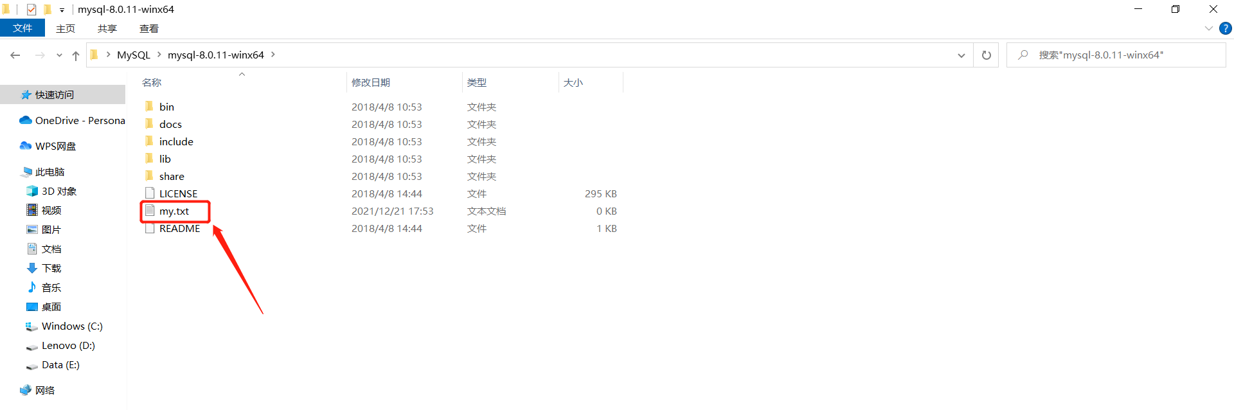Select the include folder name

click(176, 141)
